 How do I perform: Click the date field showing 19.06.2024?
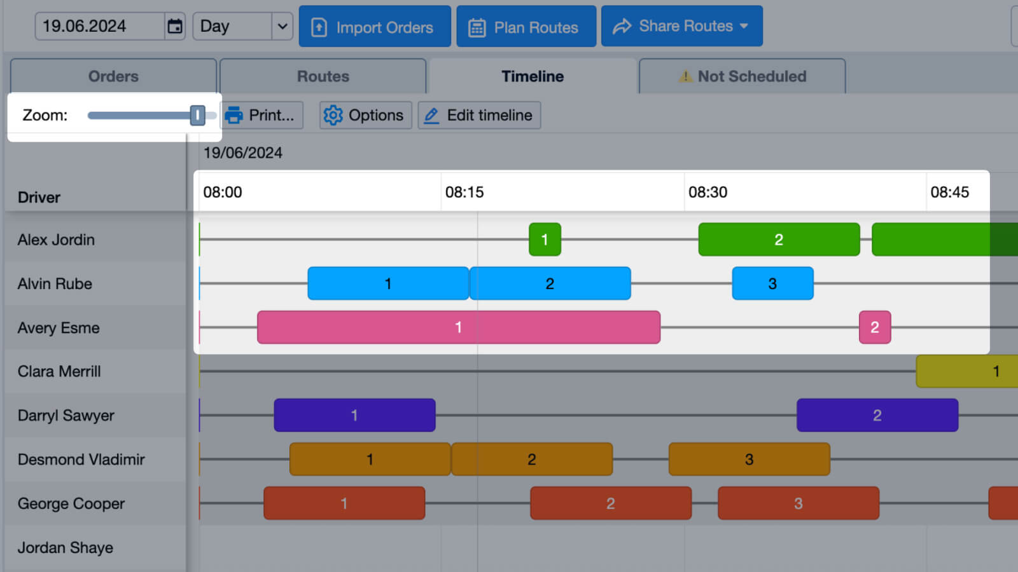click(x=99, y=26)
